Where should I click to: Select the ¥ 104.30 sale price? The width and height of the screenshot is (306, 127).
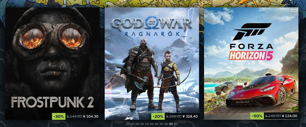[91, 117]
